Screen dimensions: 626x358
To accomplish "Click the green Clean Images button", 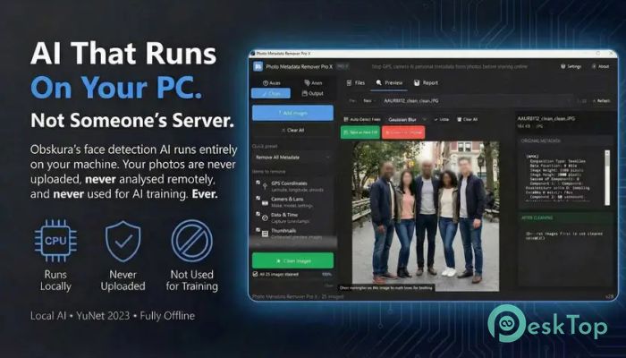I will click(292, 260).
